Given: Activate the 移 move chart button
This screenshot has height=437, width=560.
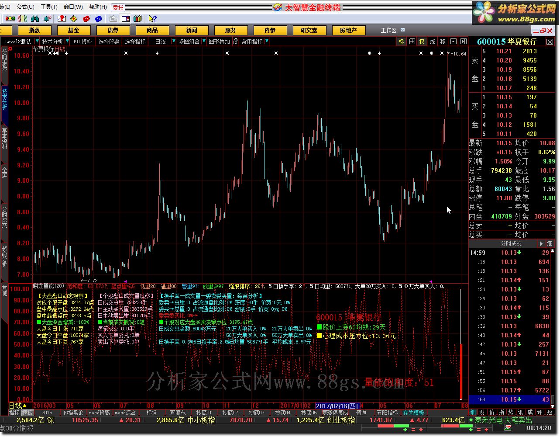Looking at the screenshot, I should (443, 42).
